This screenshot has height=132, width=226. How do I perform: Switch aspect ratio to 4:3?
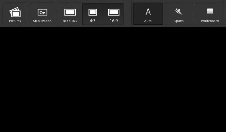click(x=93, y=14)
